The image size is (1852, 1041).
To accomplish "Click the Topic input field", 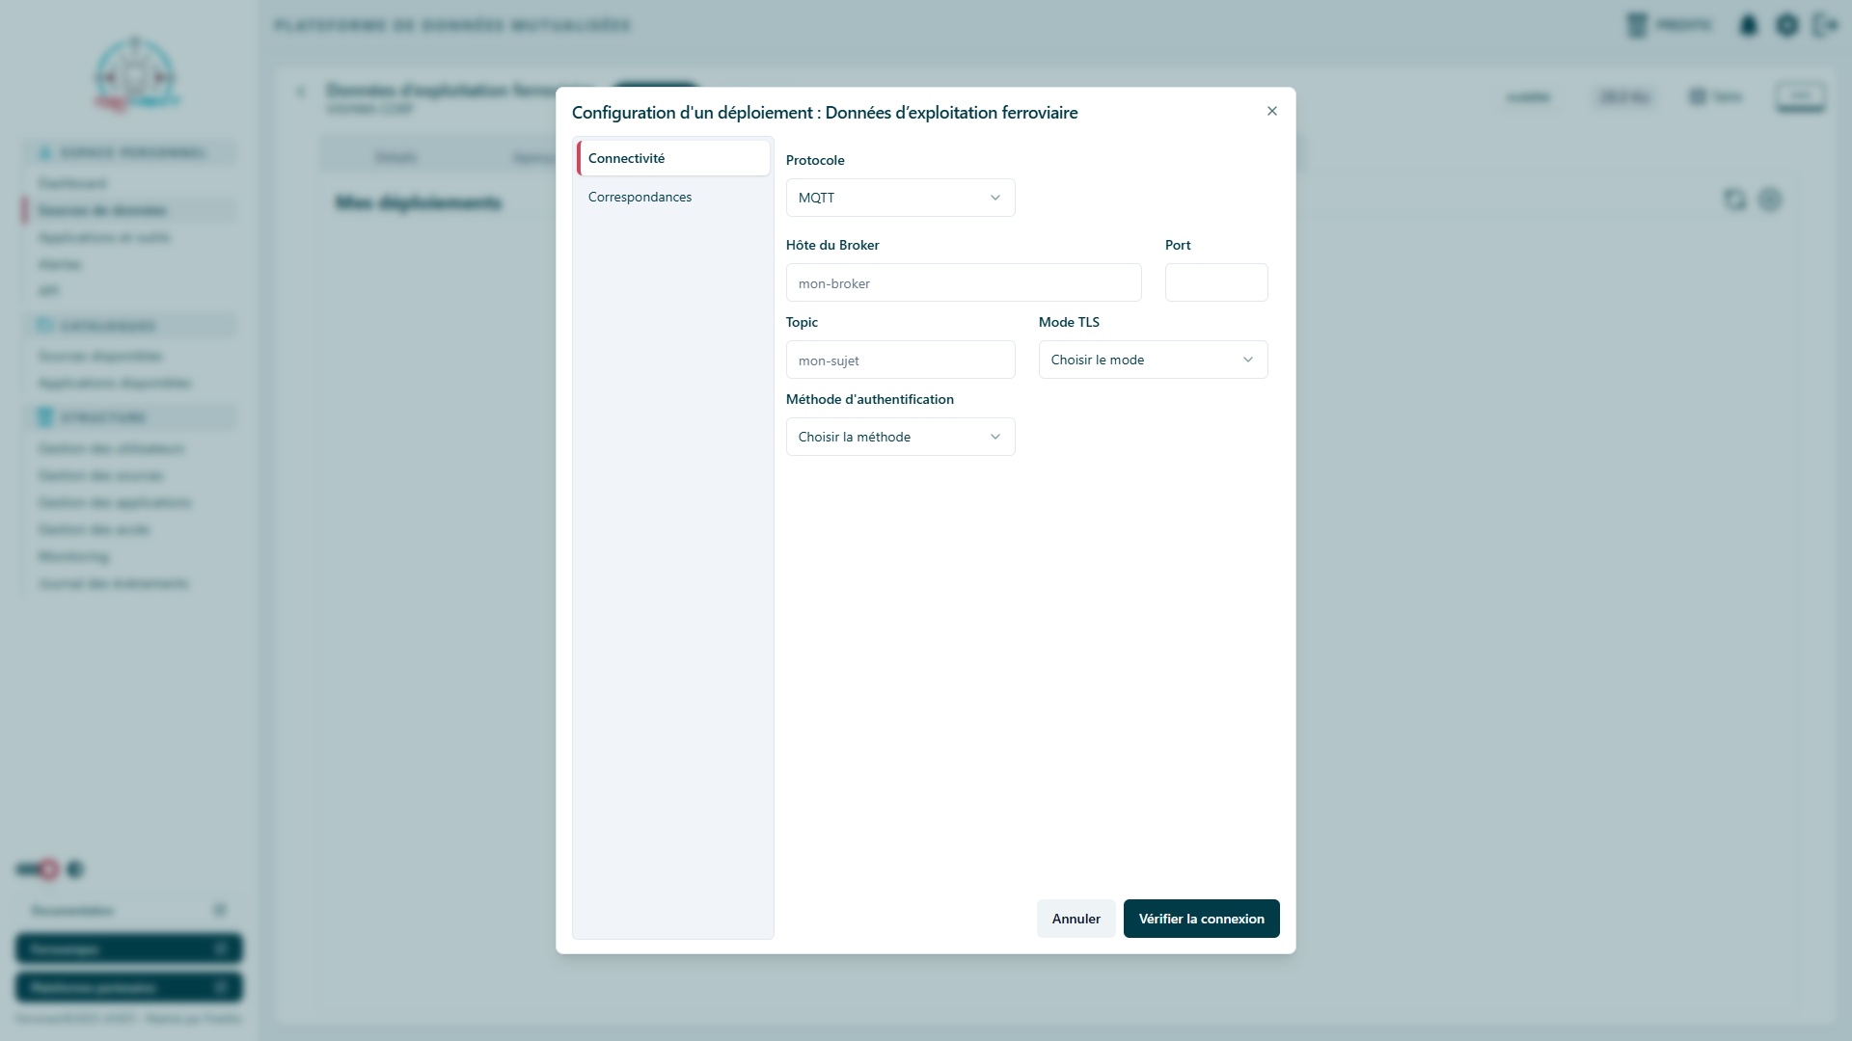I will (x=900, y=360).
